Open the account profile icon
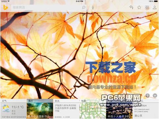Viewport: 159px width, 119px height. [155, 8]
